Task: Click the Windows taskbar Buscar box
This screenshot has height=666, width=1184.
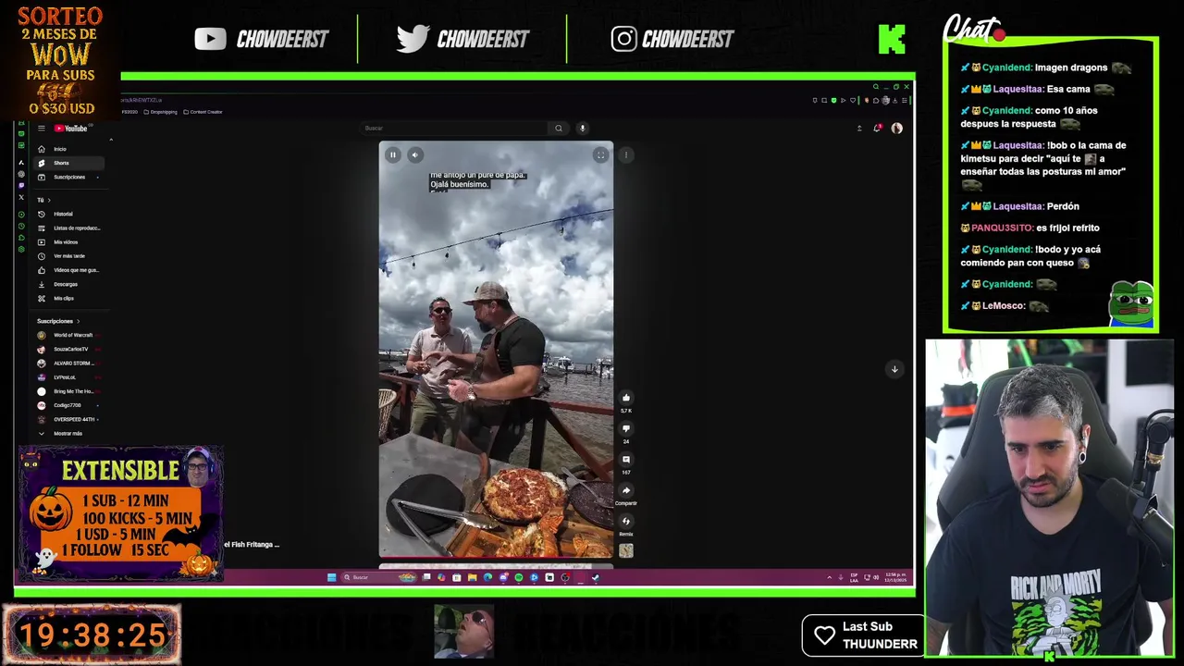Action: (x=379, y=577)
